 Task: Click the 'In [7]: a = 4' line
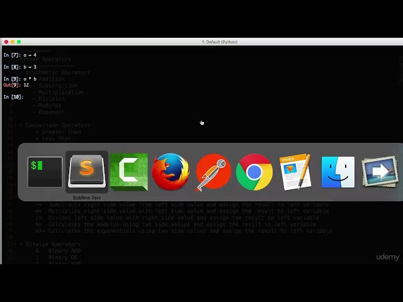click(x=20, y=55)
